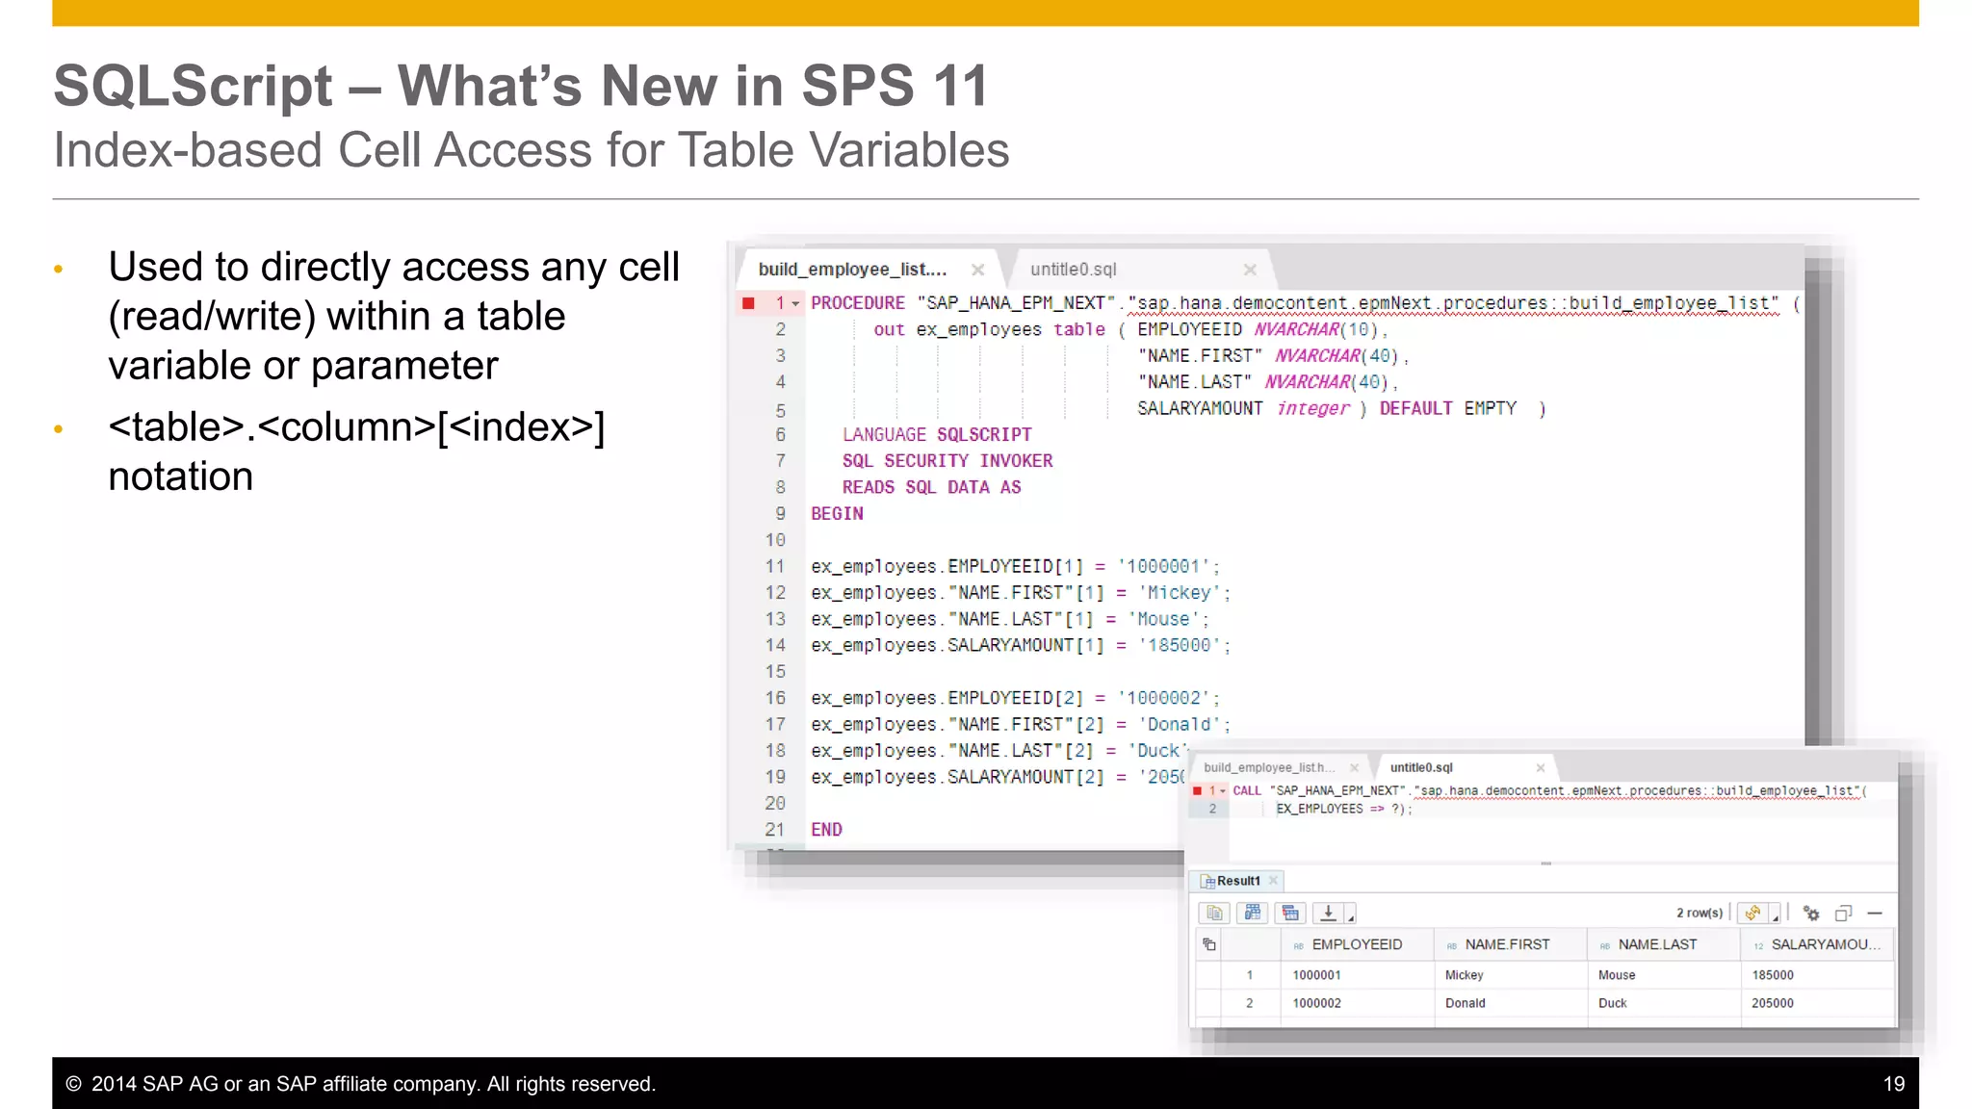Refresh the query result

point(1752,913)
